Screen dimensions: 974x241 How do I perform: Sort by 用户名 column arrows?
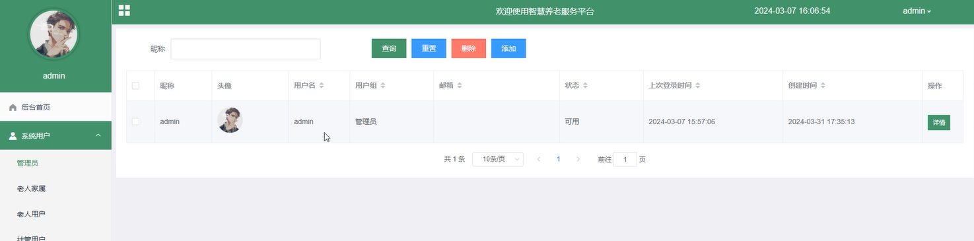(x=322, y=86)
